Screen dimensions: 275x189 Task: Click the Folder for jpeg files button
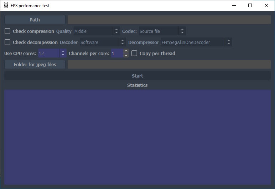(35, 64)
